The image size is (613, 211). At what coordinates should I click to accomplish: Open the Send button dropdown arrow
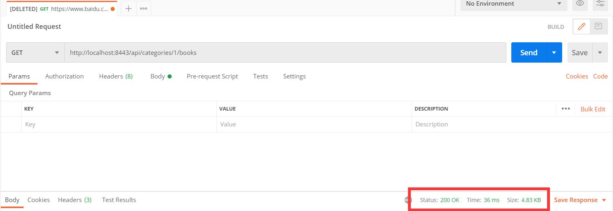[x=554, y=52]
